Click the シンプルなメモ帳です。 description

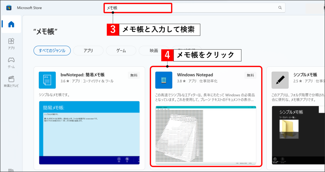54,95
